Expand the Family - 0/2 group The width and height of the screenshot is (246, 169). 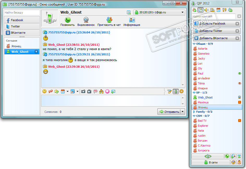194,112
